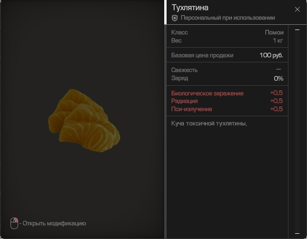Image resolution: width=307 pixels, height=239 pixels.
Task: Select the Персональный при использовании label
Action: pos(228,18)
